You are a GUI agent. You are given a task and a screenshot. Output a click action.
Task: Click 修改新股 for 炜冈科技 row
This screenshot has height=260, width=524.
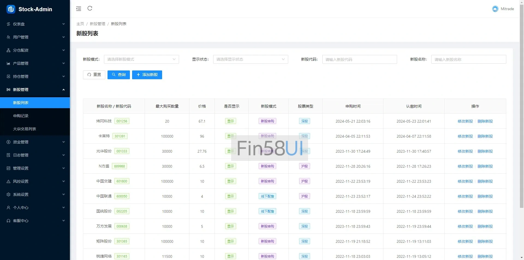pyautogui.click(x=465, y=121)
